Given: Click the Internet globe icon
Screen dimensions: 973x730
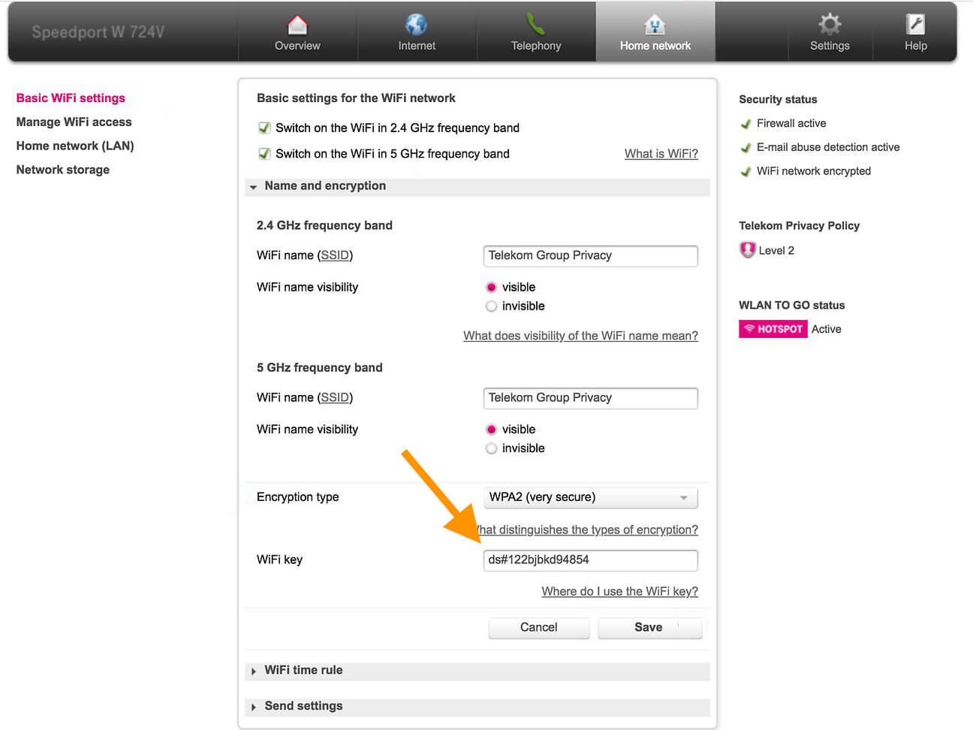Looking at the screenshot, I should pyautogui.click(x=416, y=25).
